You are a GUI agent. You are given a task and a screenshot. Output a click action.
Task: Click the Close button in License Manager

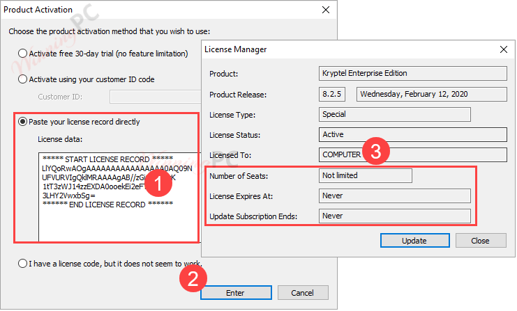pos(481,241)
